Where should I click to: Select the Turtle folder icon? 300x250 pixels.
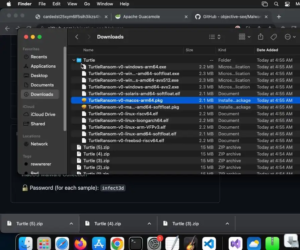click(79, 60)
